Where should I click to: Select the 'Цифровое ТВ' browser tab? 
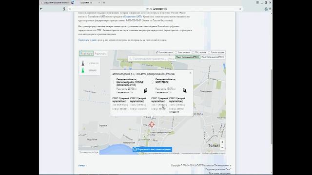click(x=86, y=2)
